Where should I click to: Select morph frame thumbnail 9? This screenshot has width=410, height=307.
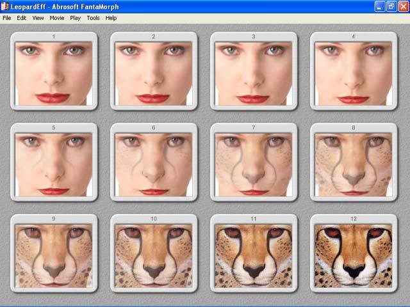click(x=54, y=253)
